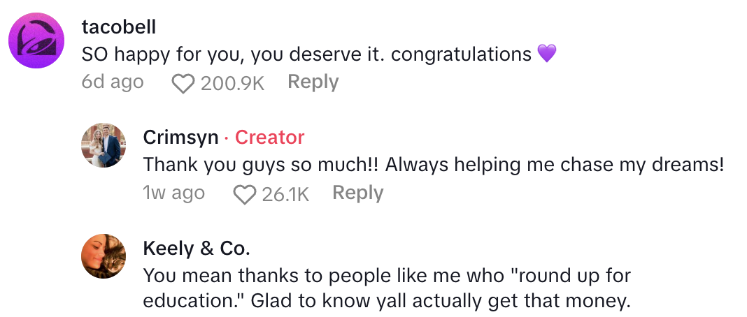Like the tacobell comment with heart icon

click(183, 84)
